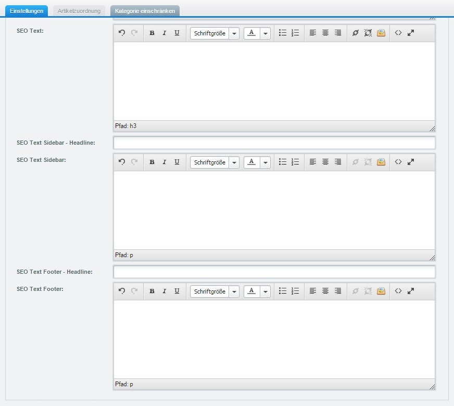This screenshot has height=406, width=454.
Task: Insert bullet list in SEO Text editor
Action: tap(283, 33)
